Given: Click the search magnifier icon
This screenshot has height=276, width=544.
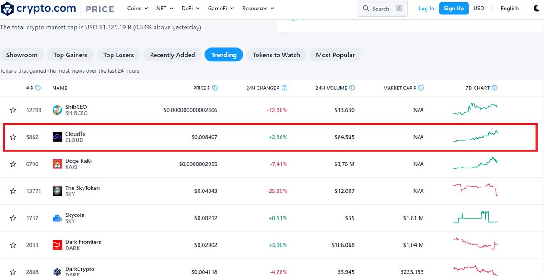Looking at the screenshot, I should 366,9.
